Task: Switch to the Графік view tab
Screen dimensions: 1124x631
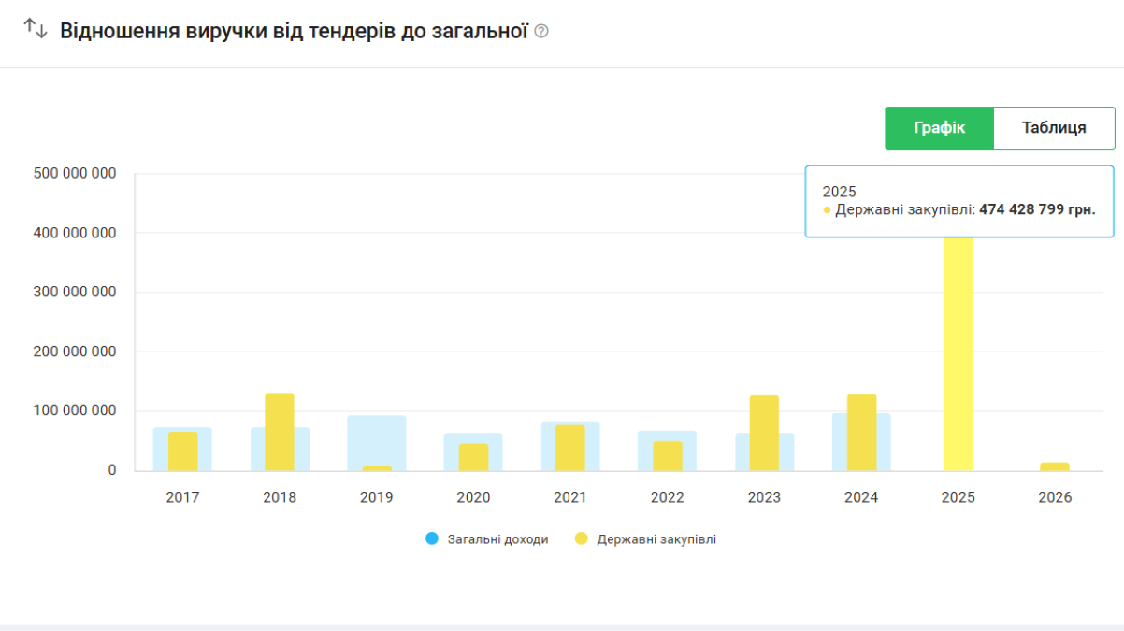Action: (939, 128)
